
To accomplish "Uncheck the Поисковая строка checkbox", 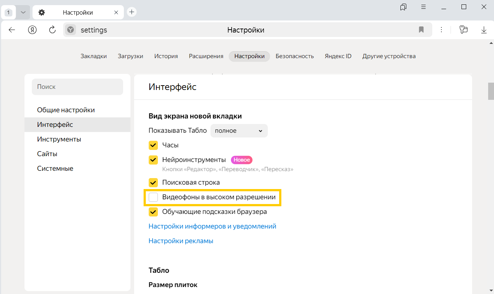I will (x=153, y=182).
